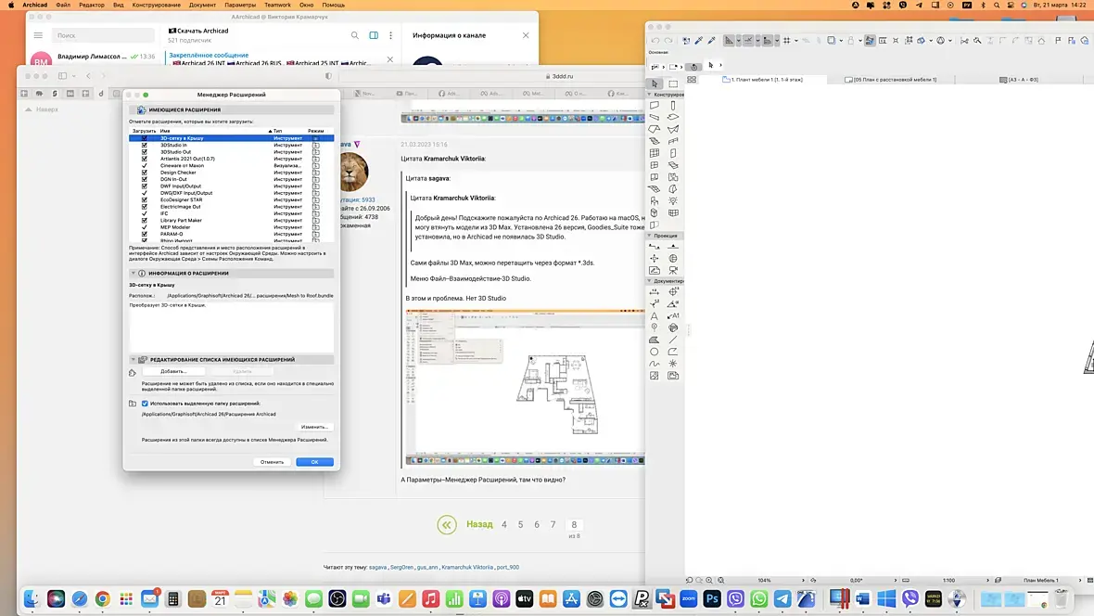This screenshot has height=616, width=1094.
Task: Open the 'Файл' menu
Action: (63, 5)
